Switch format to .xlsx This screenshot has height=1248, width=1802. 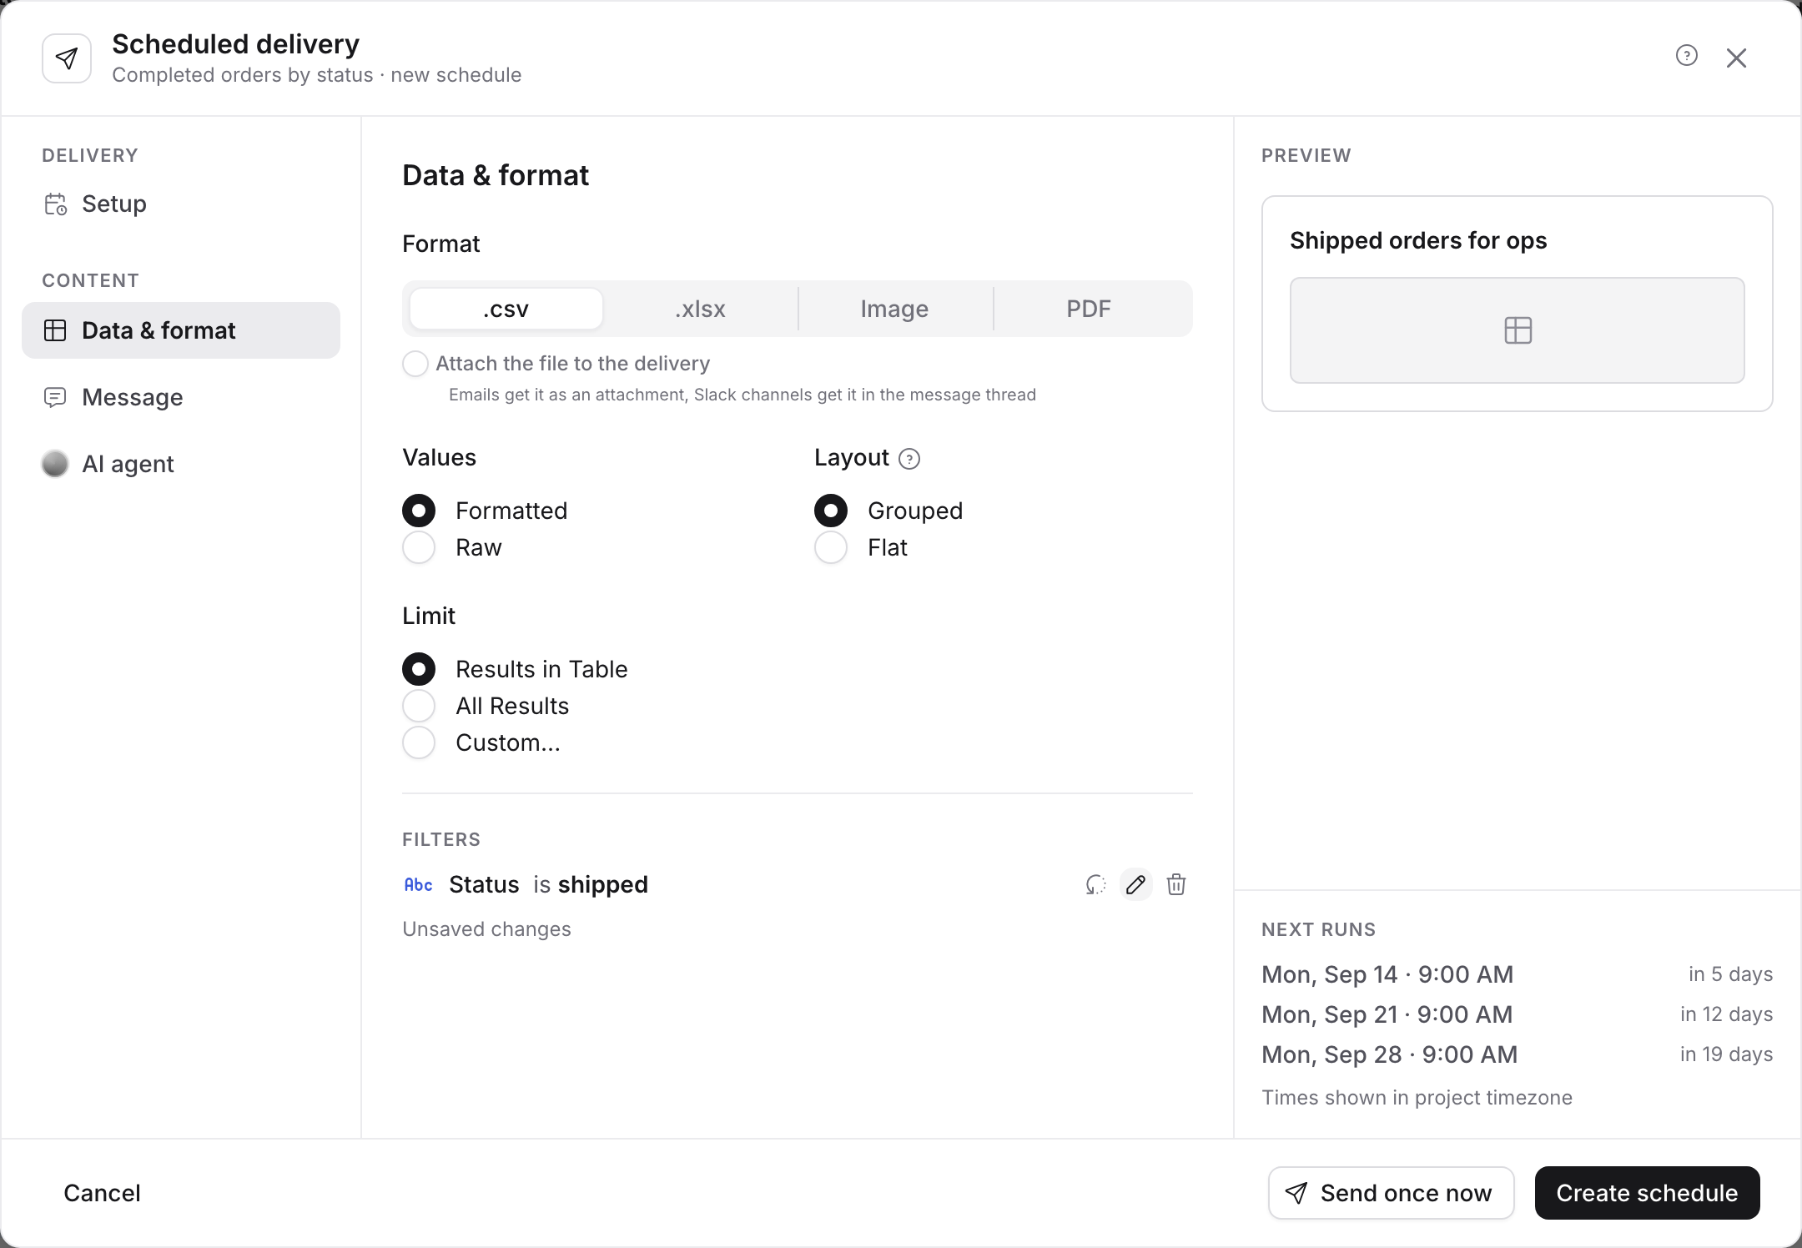pyautogui.click(x=700, y=309)
